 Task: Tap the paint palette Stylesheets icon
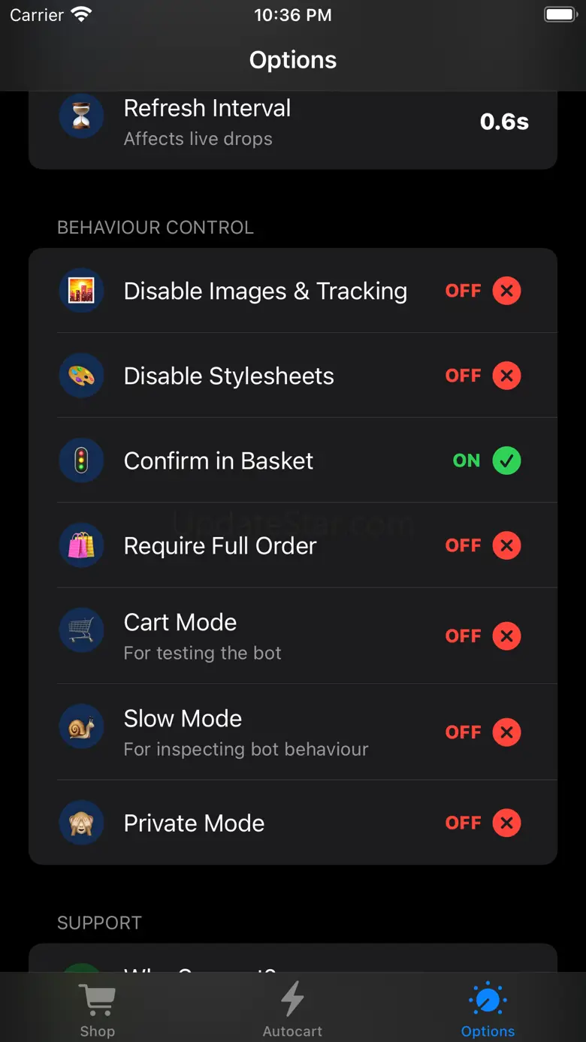(x=81, y=376)
